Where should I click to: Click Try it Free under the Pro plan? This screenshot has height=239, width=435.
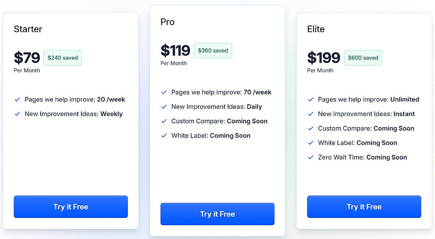pos(217,214)
